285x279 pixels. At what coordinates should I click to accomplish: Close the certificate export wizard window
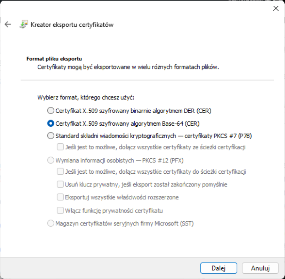coord(276,9)
